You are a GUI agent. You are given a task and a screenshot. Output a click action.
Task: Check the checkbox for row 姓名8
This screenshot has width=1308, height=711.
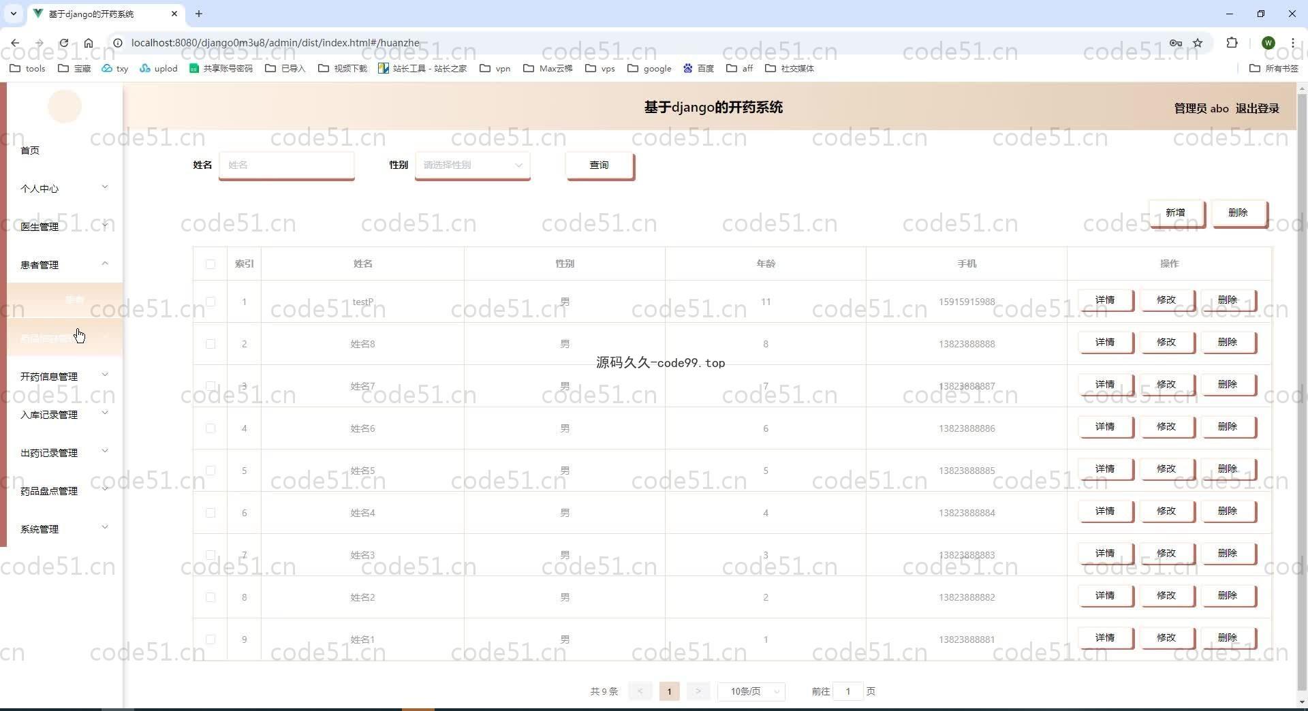point(210,344)
